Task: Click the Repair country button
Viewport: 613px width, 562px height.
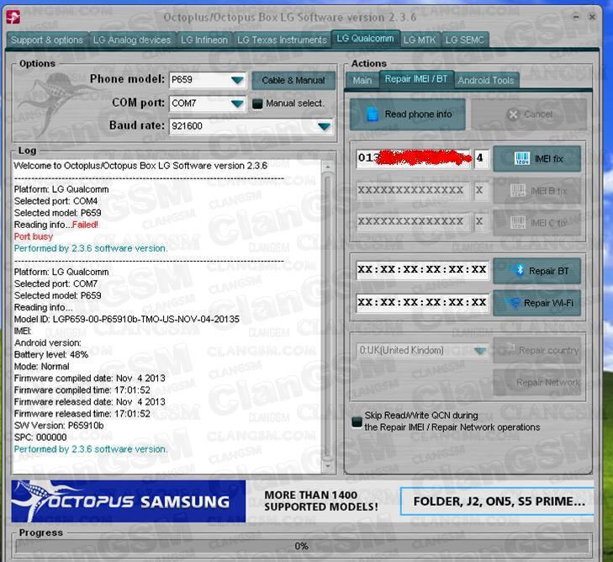Action: 536,350
